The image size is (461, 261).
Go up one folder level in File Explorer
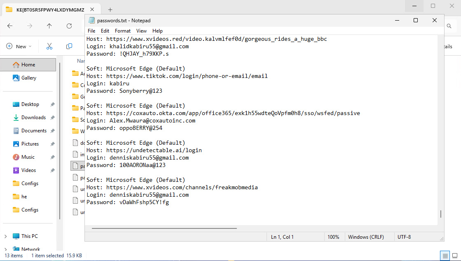pos(49,26)
